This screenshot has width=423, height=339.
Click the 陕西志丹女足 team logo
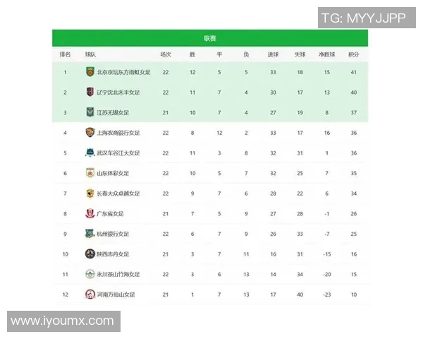pos(90,254)
